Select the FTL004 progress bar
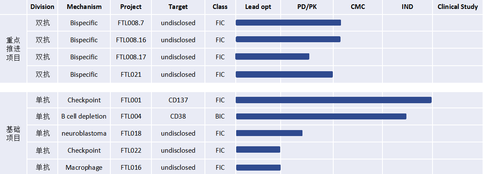The image size is (483, 174). click(321, 116)
